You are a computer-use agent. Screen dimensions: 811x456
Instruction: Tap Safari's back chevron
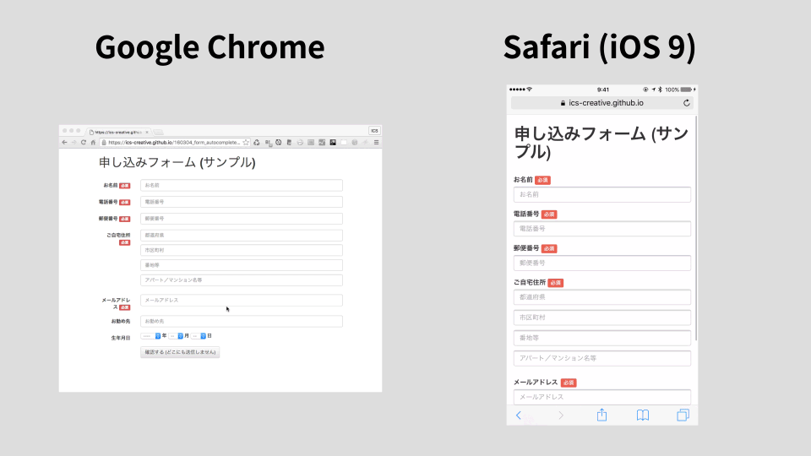pyautogui.click(x=519, y=415)
